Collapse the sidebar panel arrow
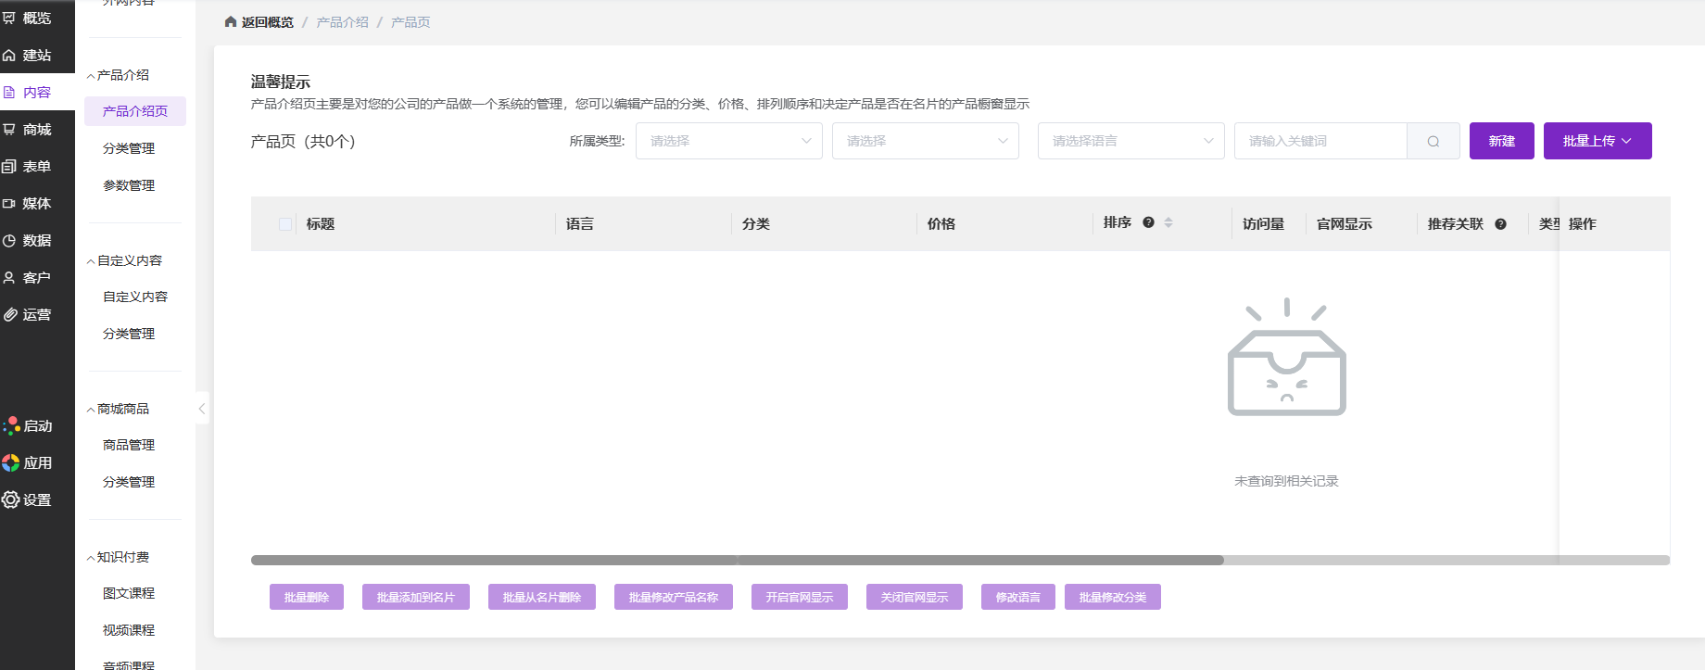Viewport: 1705px width, 670px height. point(201,409)
